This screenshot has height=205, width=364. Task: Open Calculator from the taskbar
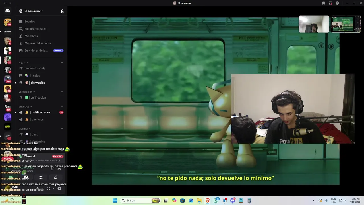(x=249, y=200)
